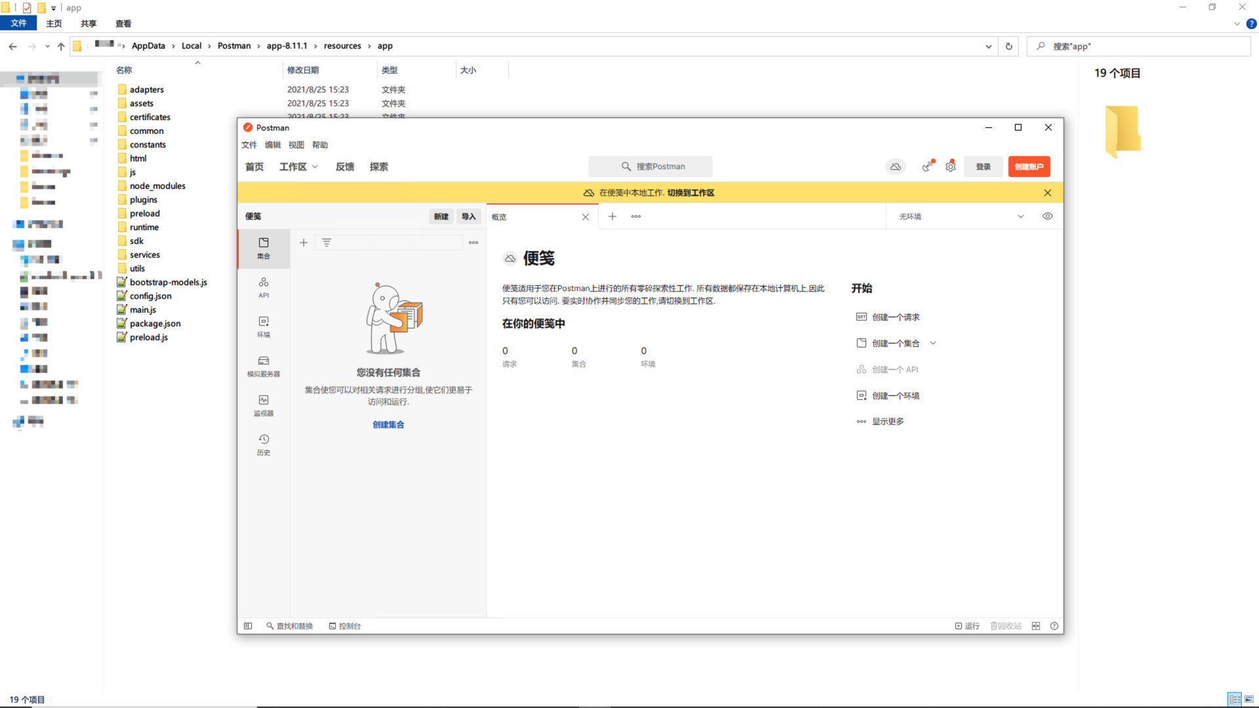Open the API sidebar section
The height and width of the screenshot is (708, 1259).
(x=263, y=288)
